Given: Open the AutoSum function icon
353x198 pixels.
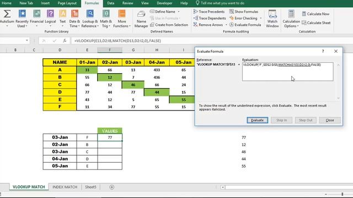Looking at the screenshot, I should tap(7, 14).
